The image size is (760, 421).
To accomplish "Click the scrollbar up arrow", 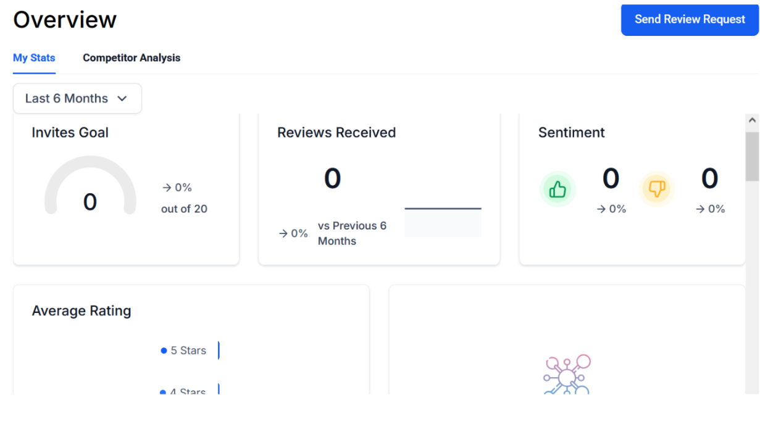I will [752, 121].
